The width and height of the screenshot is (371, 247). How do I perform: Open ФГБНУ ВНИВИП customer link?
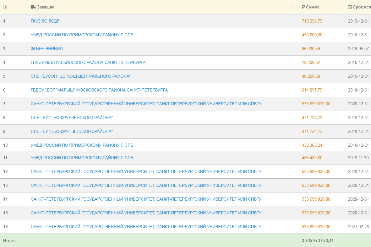46,49
